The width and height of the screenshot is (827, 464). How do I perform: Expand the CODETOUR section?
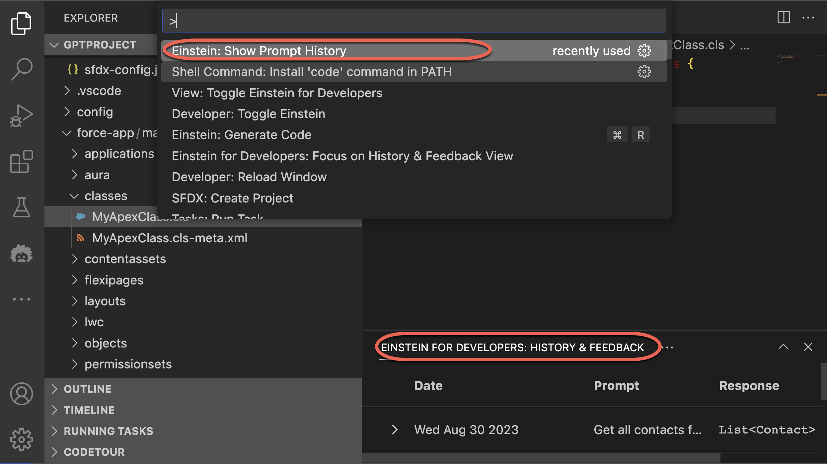coord(203,452)
